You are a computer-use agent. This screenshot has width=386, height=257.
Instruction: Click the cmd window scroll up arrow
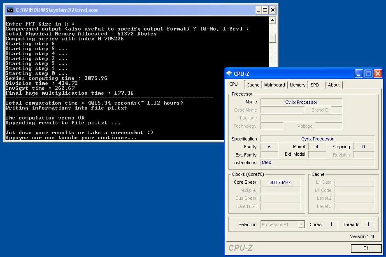pos(272,20)
